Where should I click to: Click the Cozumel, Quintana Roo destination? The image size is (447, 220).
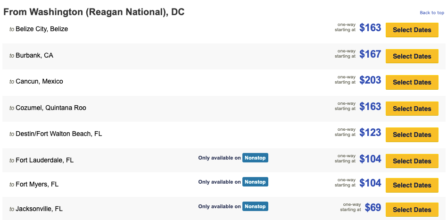(51, 108)
